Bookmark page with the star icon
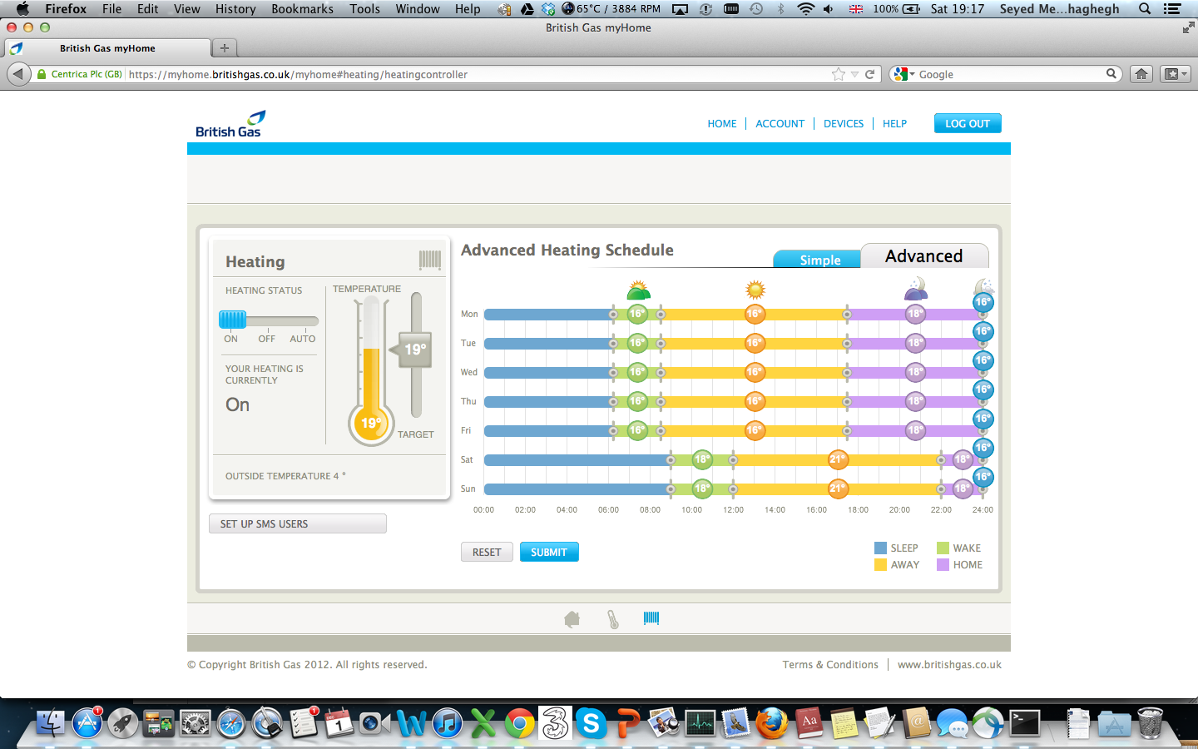The height and width of the screenshot is (749, 1198). pyautogui.click(x=838, y=74)
